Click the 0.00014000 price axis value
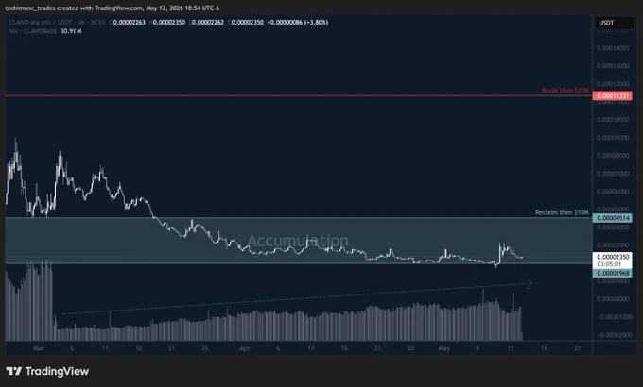This screenshot has width=643, height=387. [613, 48]
